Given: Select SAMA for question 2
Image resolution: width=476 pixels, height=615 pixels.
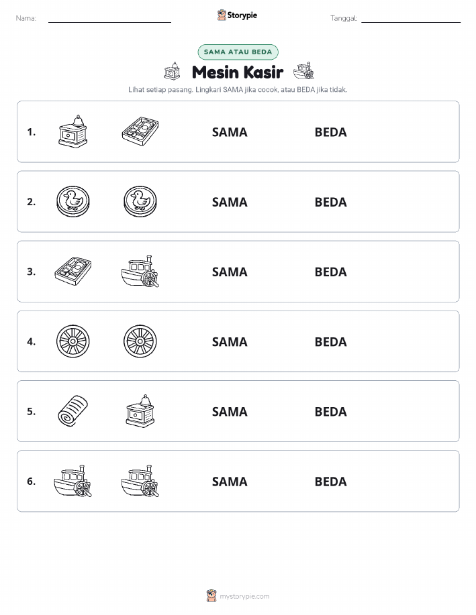Looking at the screenshot, I should pos(230,202).
